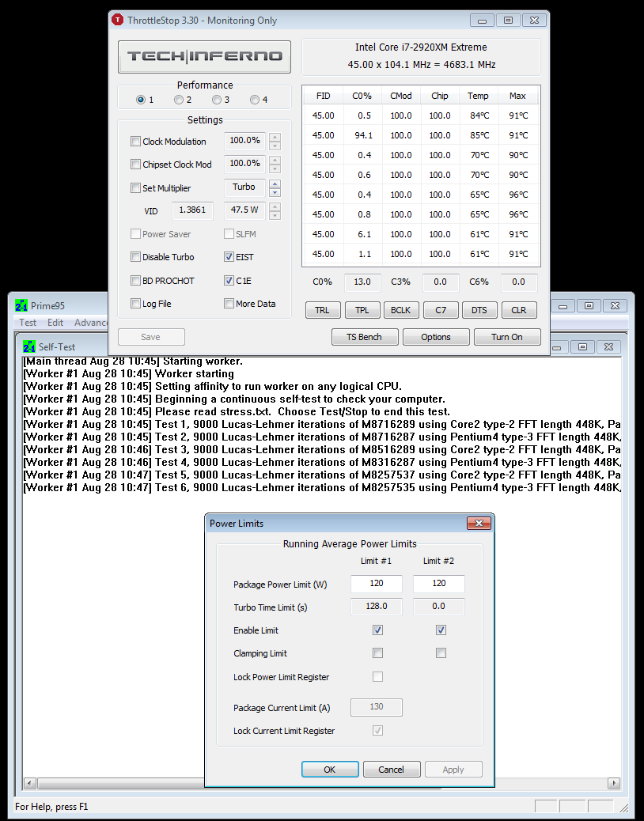Image resolution: width=644 pixels, height=821 pixels.
Task: Enable the Log File checkbox
Action: pyautogui.click(x=135, y=304)
